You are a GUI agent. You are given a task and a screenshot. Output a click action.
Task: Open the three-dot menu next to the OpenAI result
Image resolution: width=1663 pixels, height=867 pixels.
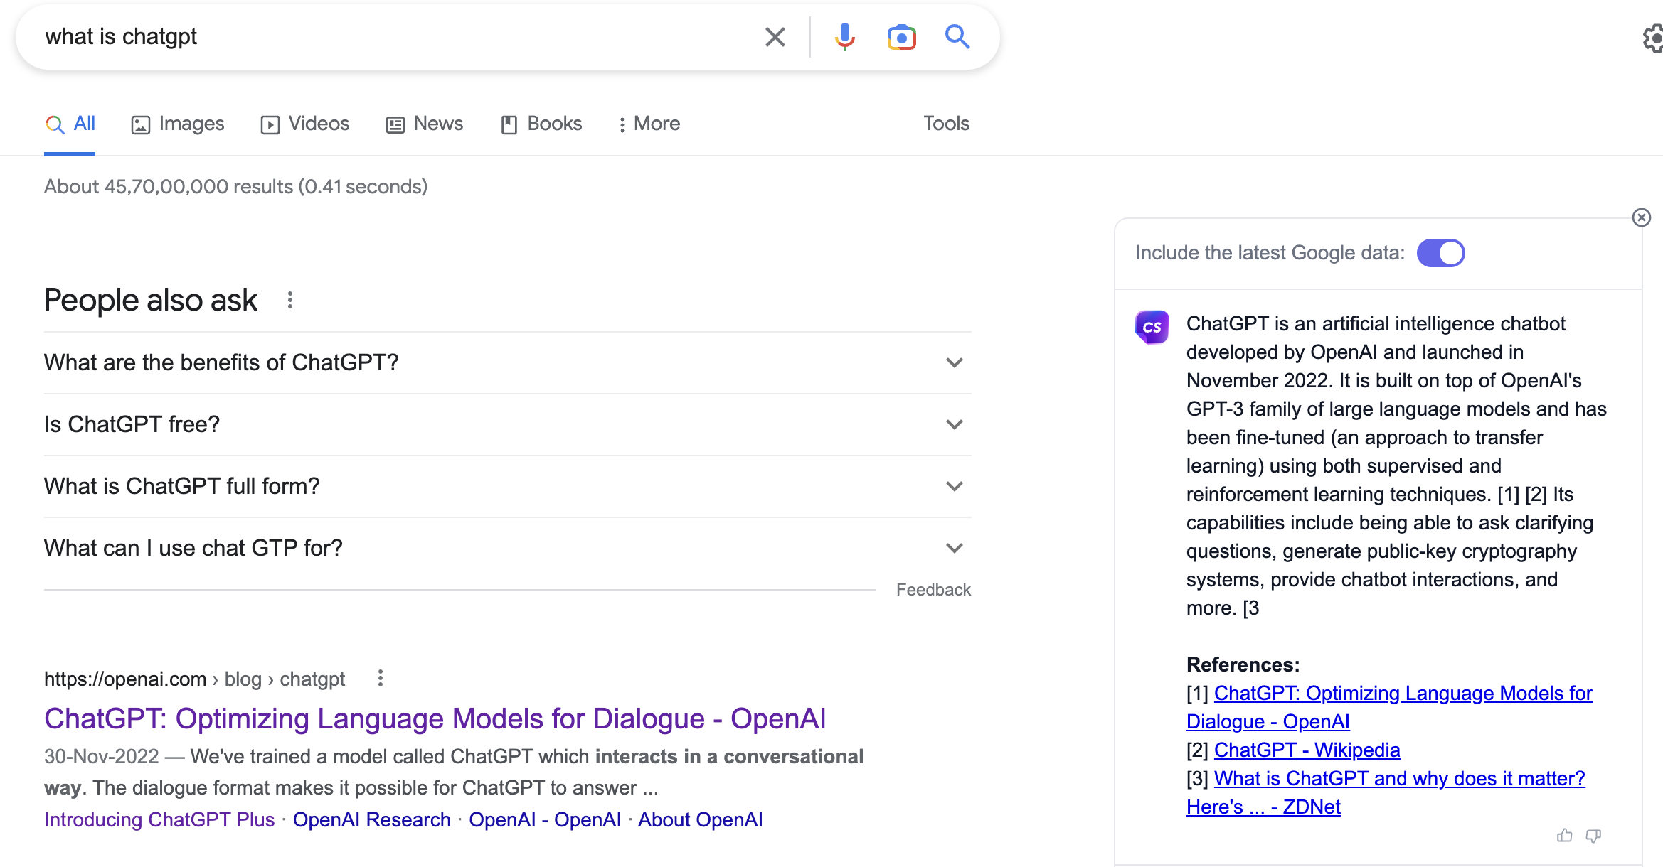click(x=381, y=678)
